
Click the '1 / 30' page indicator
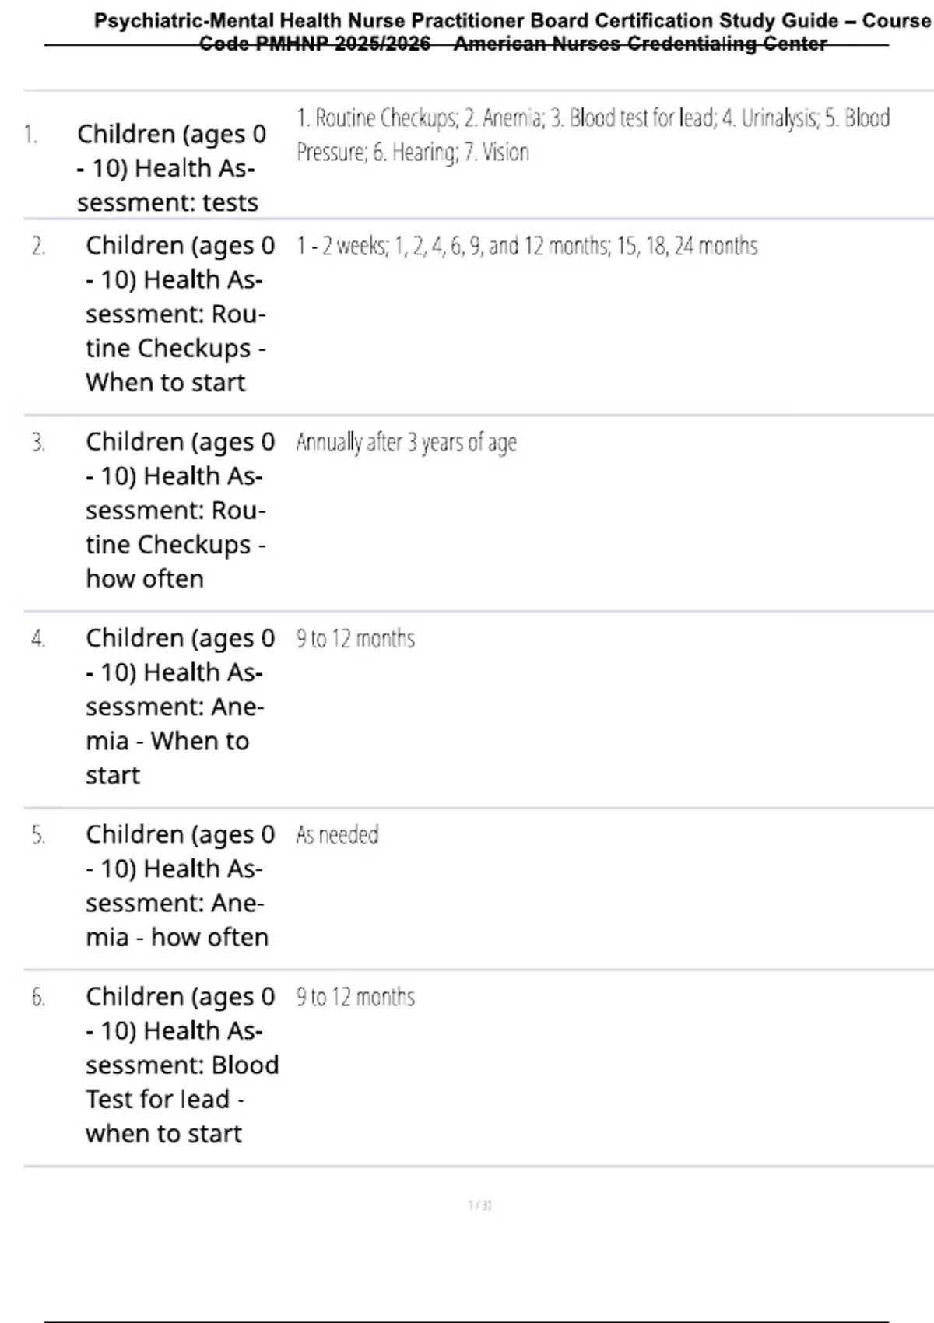(x=479, y=1205)
